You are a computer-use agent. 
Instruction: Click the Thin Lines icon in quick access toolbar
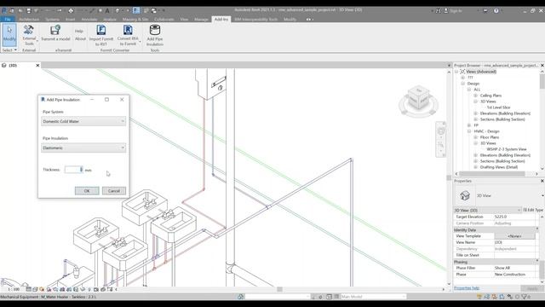coord(136,11)
